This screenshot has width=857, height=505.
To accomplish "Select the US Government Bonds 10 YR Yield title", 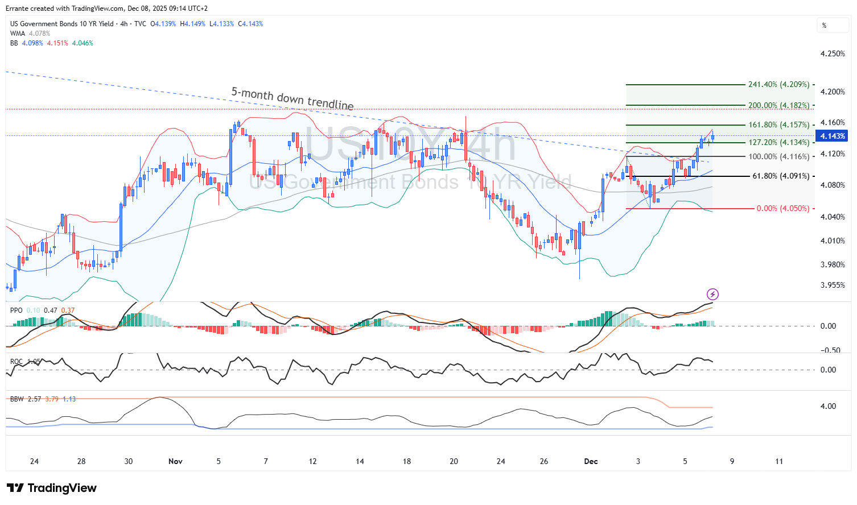I will coord(61,24).
